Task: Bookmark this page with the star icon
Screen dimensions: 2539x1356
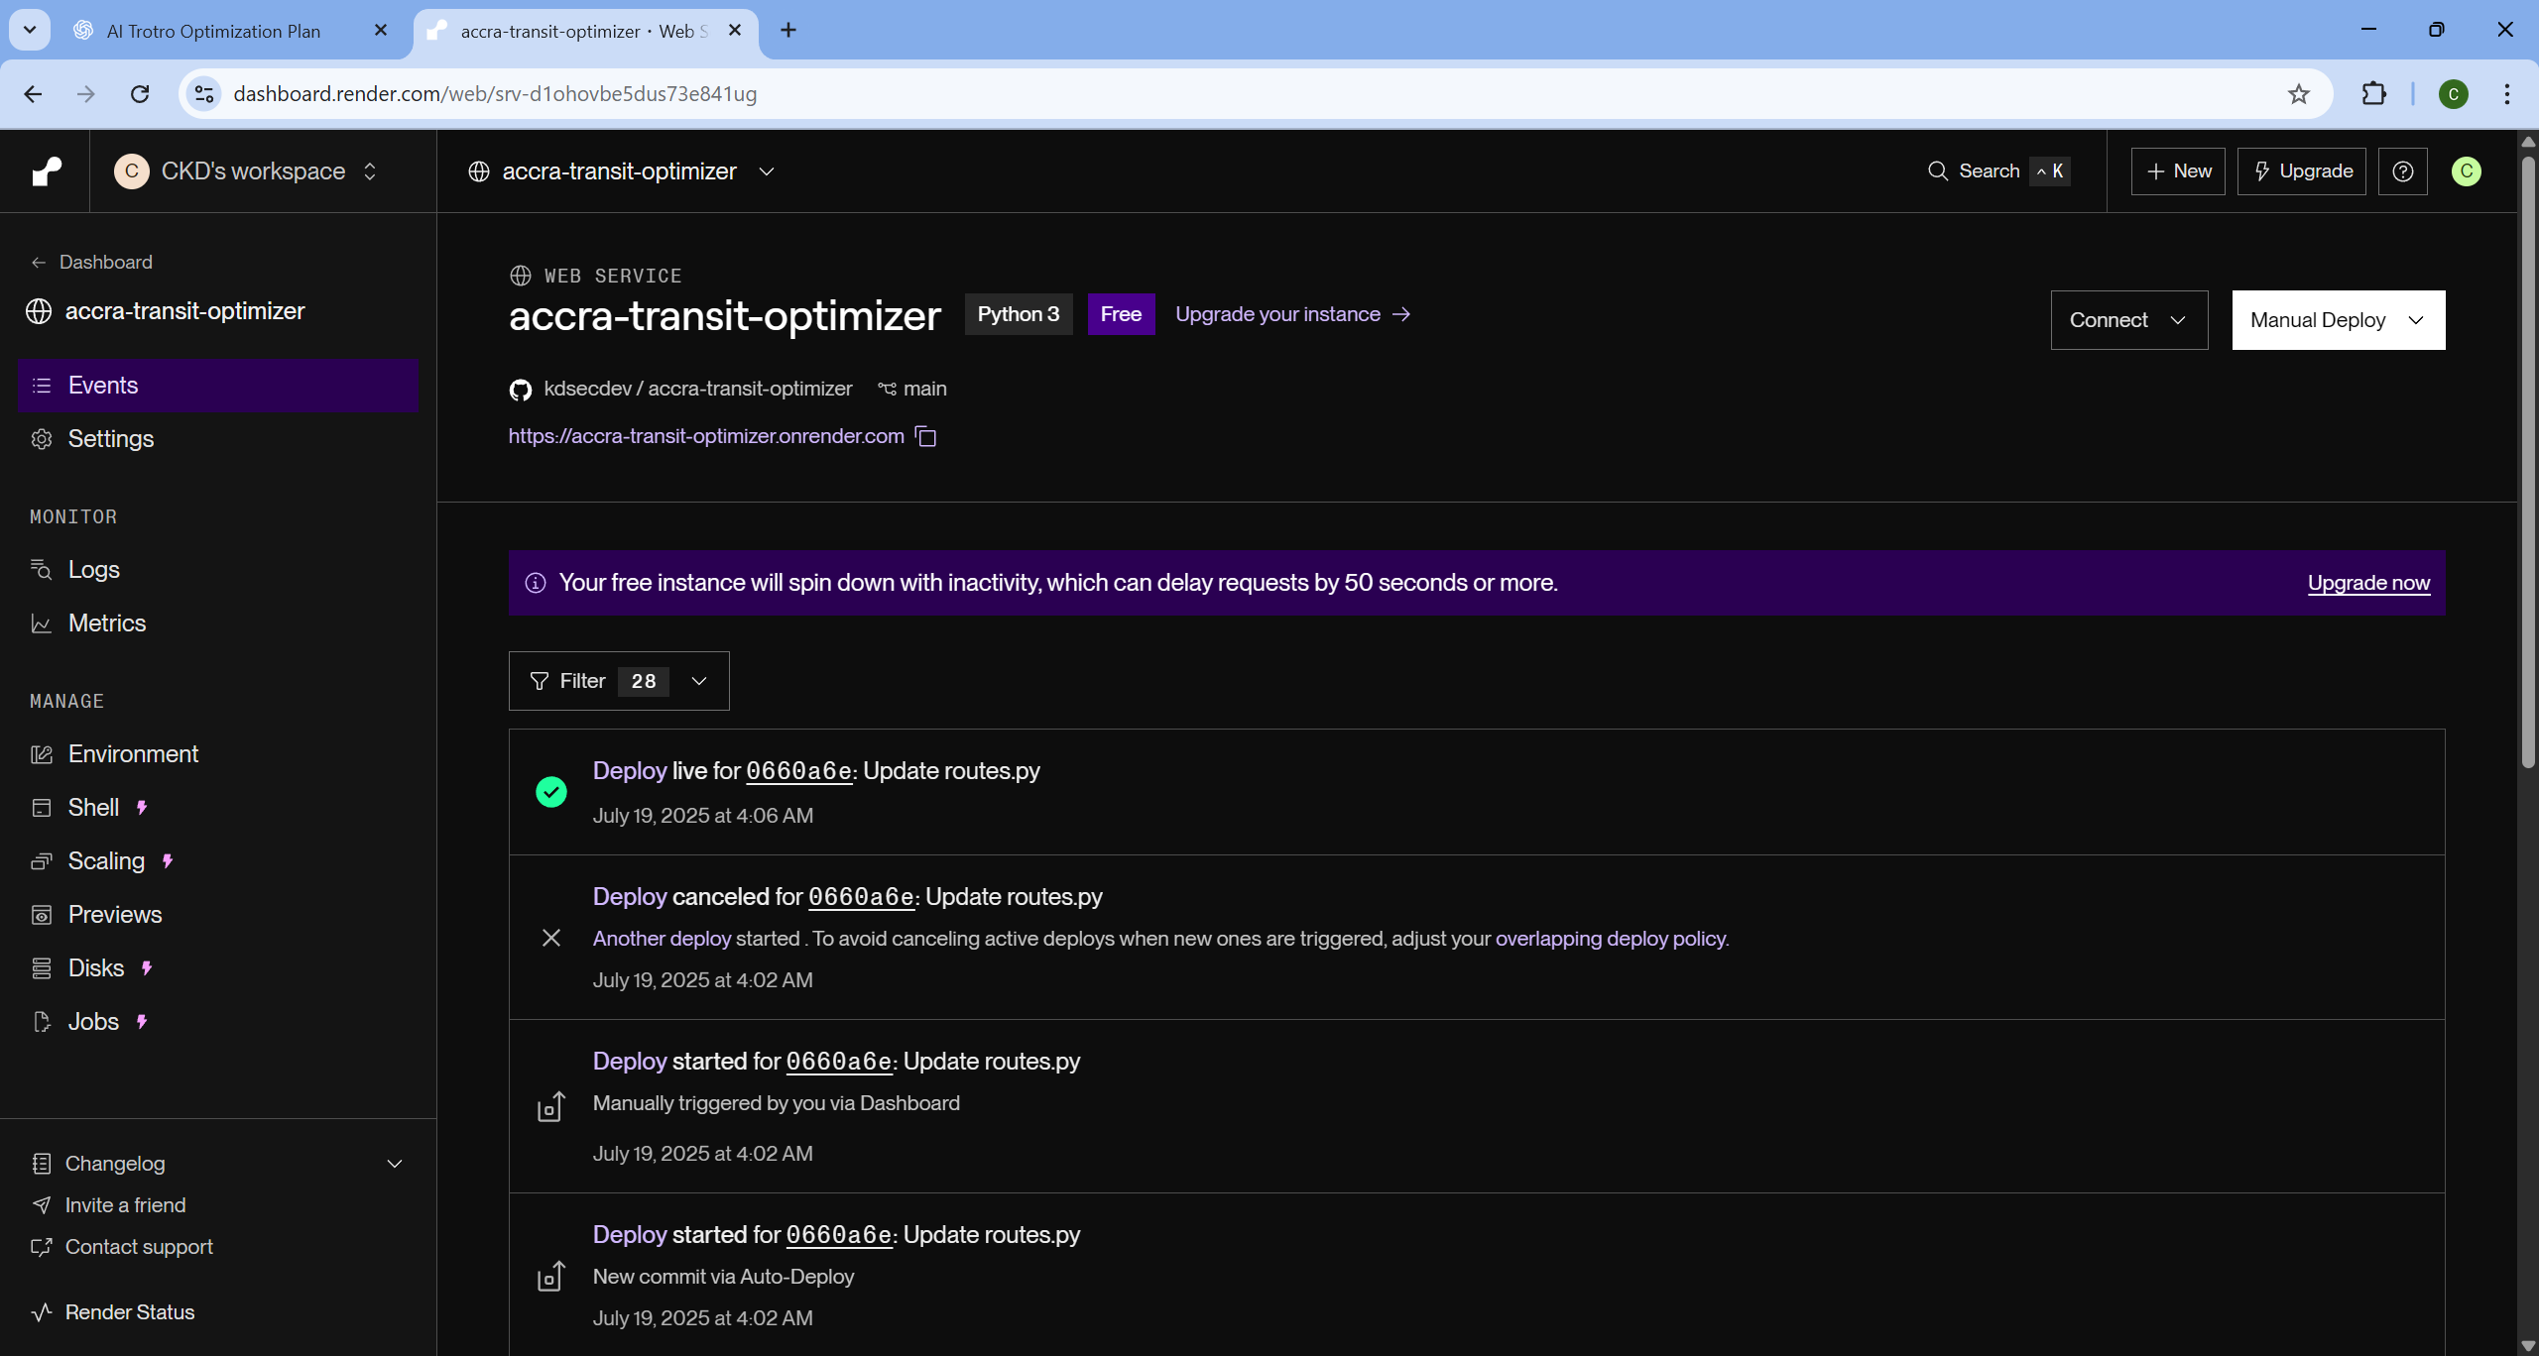Action: (x=2298, y=94)
